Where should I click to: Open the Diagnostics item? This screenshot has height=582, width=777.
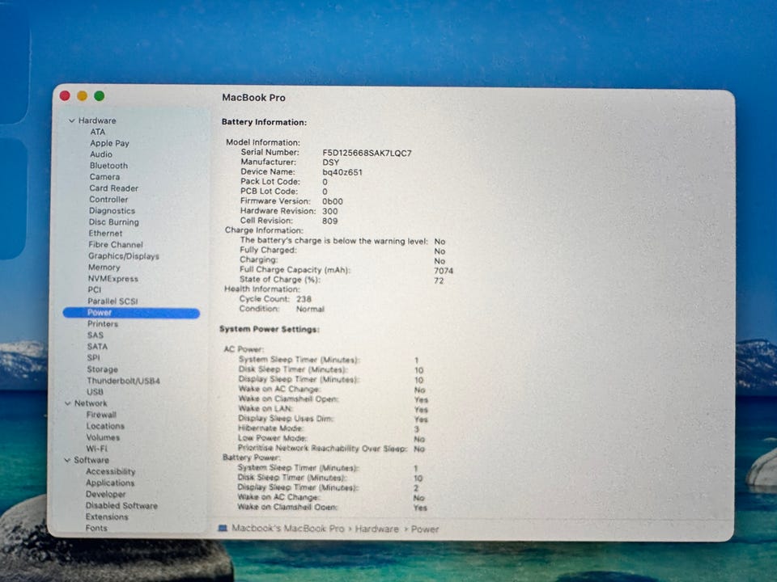(x=112, y=211)
